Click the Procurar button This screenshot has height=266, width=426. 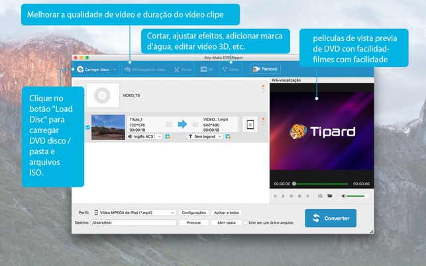tap(193, 222)
